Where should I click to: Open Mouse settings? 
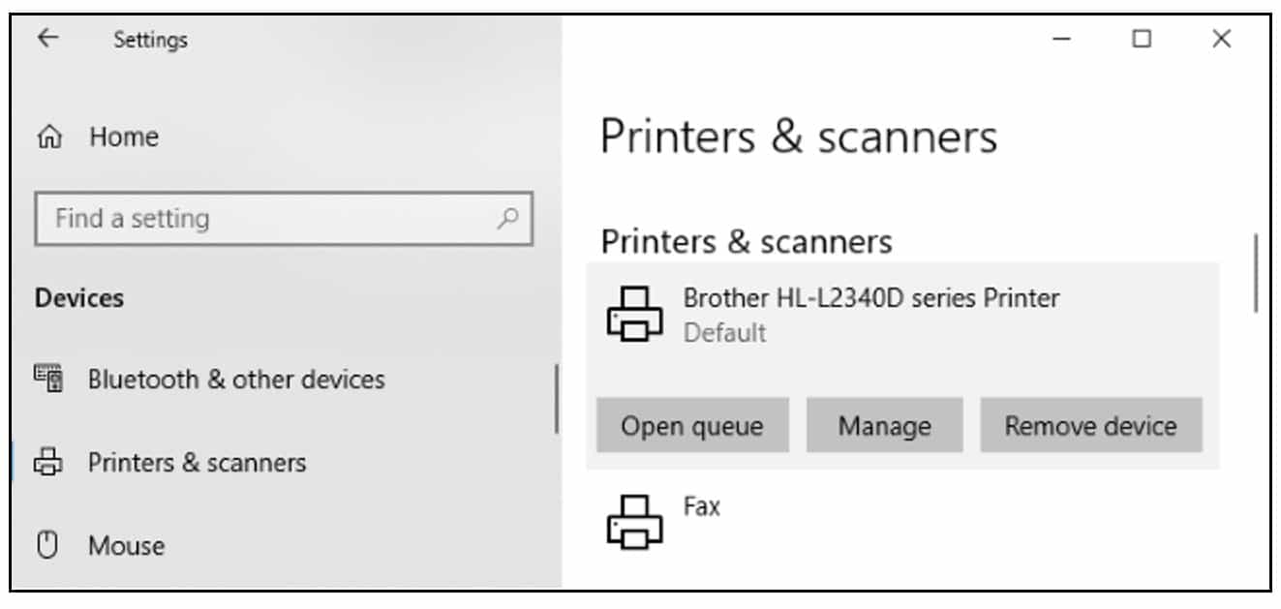click(126, 545)
